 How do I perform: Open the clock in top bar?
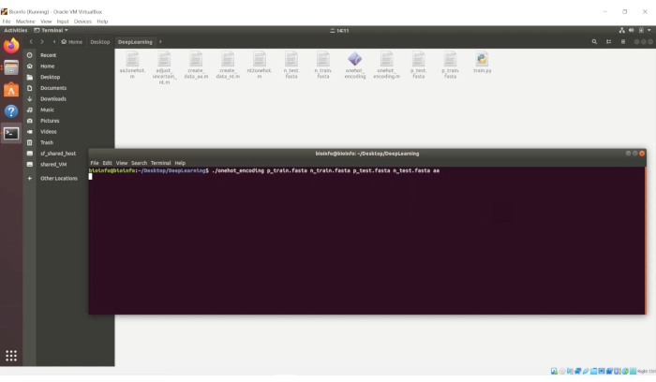point(339,31)
